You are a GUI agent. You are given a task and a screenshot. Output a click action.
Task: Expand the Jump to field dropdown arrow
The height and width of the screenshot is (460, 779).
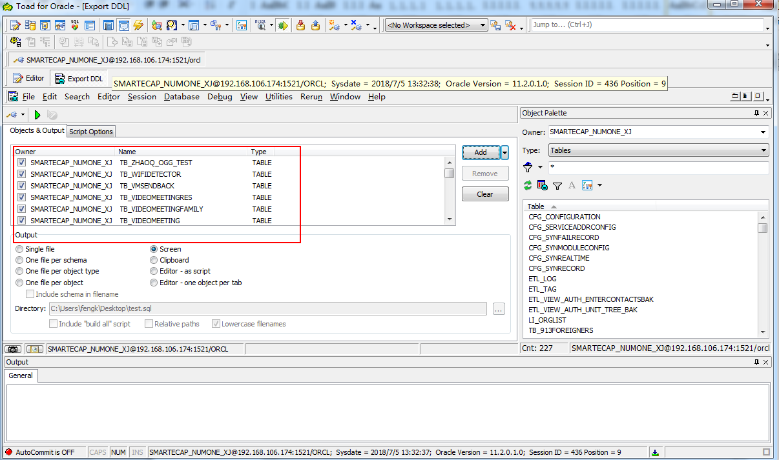(767, 28)
